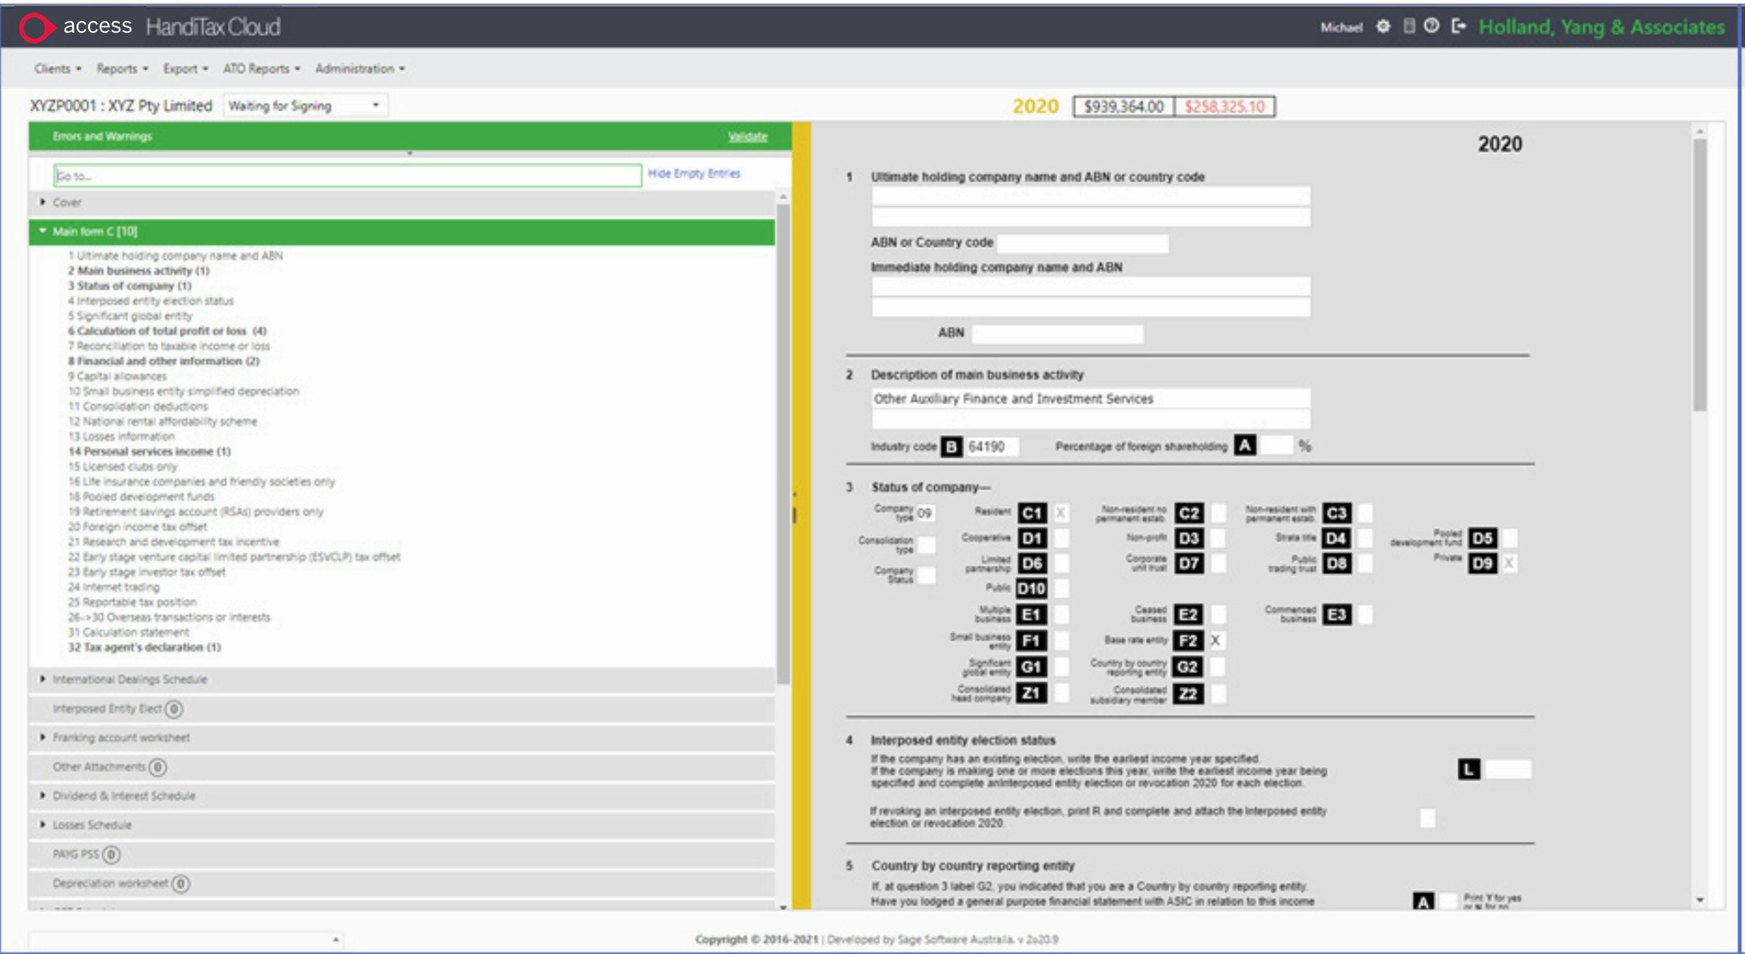Click the red Access logo
1745x954 pixels.
pyautogui.click(x=36, y=27)
